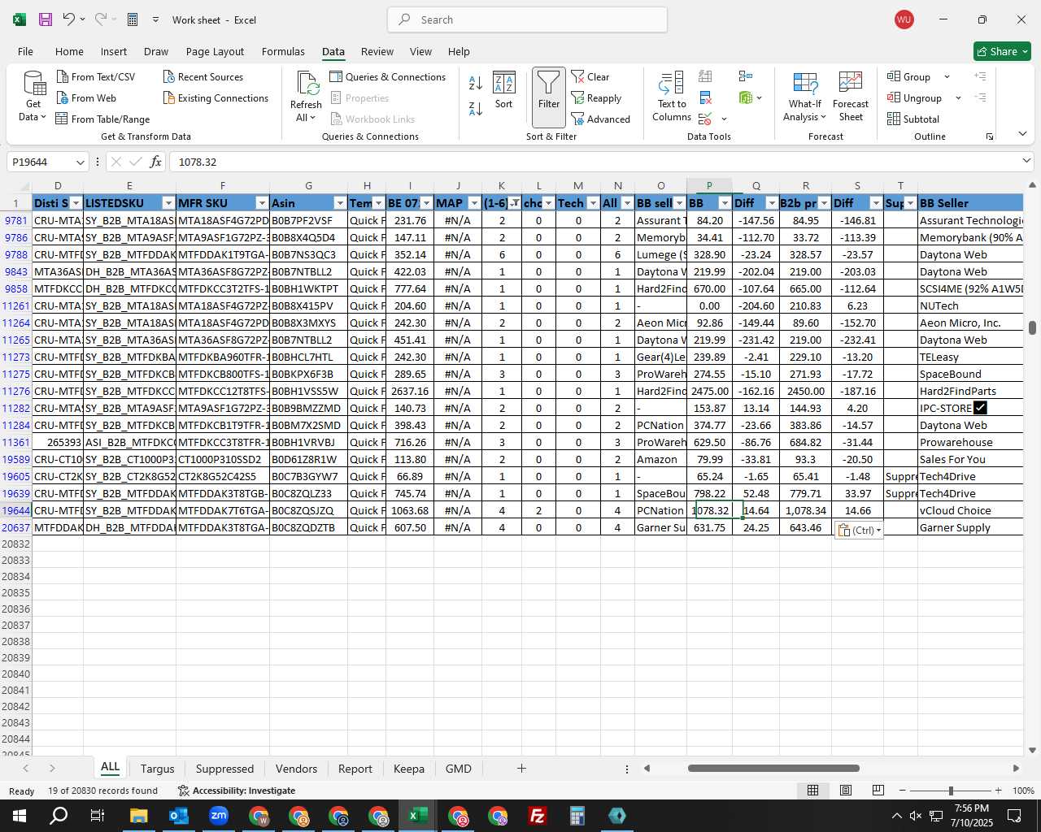Image resolution: width=1041 pixels, height=832 pixels.
Task: Switch to Page Layout view
Action: pyautogui.click(x=846, y=791)
